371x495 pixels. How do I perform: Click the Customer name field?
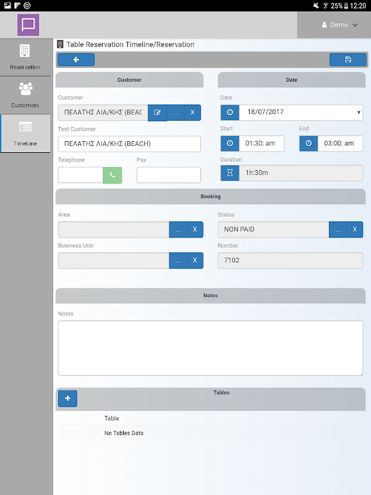point(103,113)
